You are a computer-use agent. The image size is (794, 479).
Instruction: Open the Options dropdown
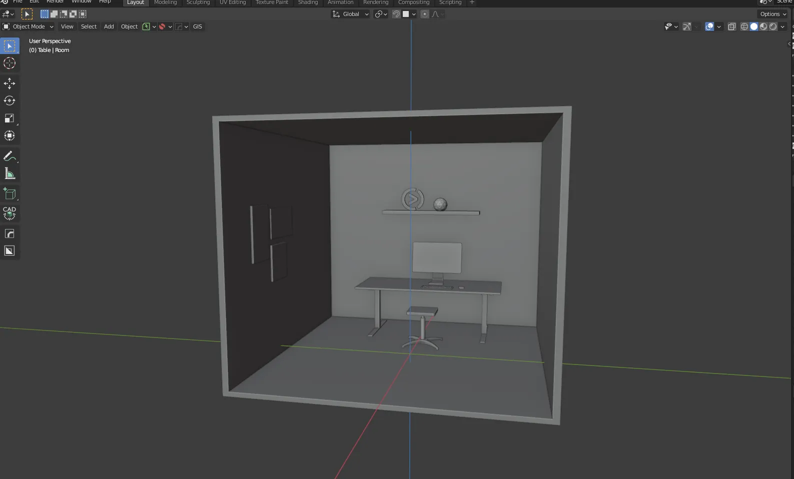[773, 14]
